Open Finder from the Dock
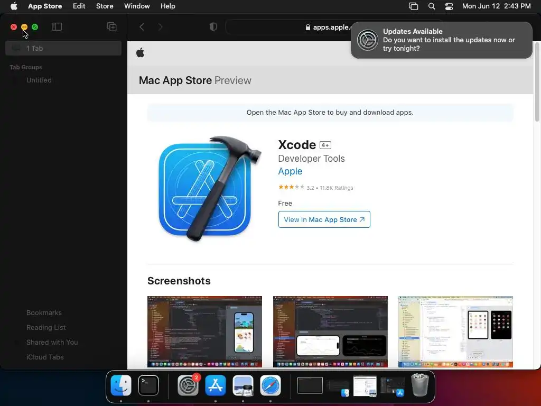Image resolution: width=541 pixels, height=406 pixels. click(x=121, y=385)
